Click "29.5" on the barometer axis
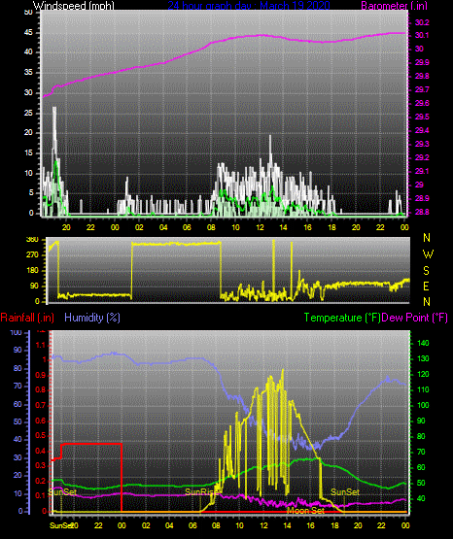This screenshot has height=539, width=453. 422,117
